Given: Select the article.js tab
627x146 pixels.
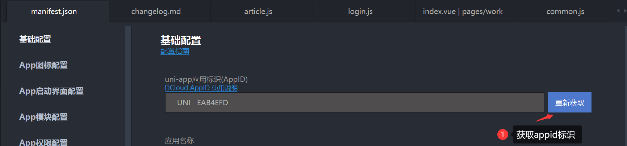Looking at the screenshot, I should point(258,12).
